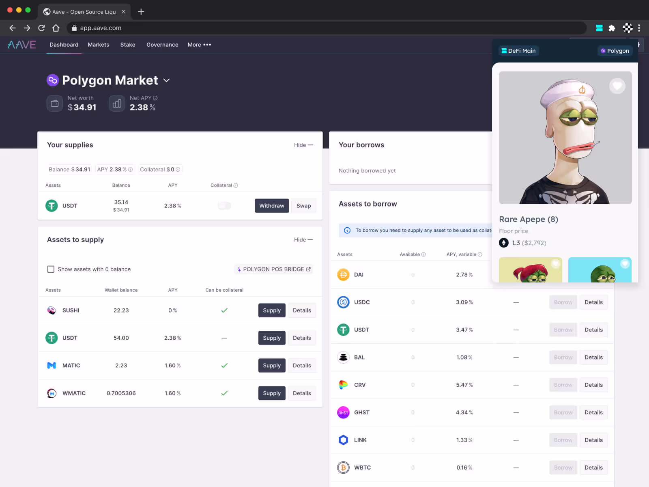Open a new browser tab

pos(141,12)
